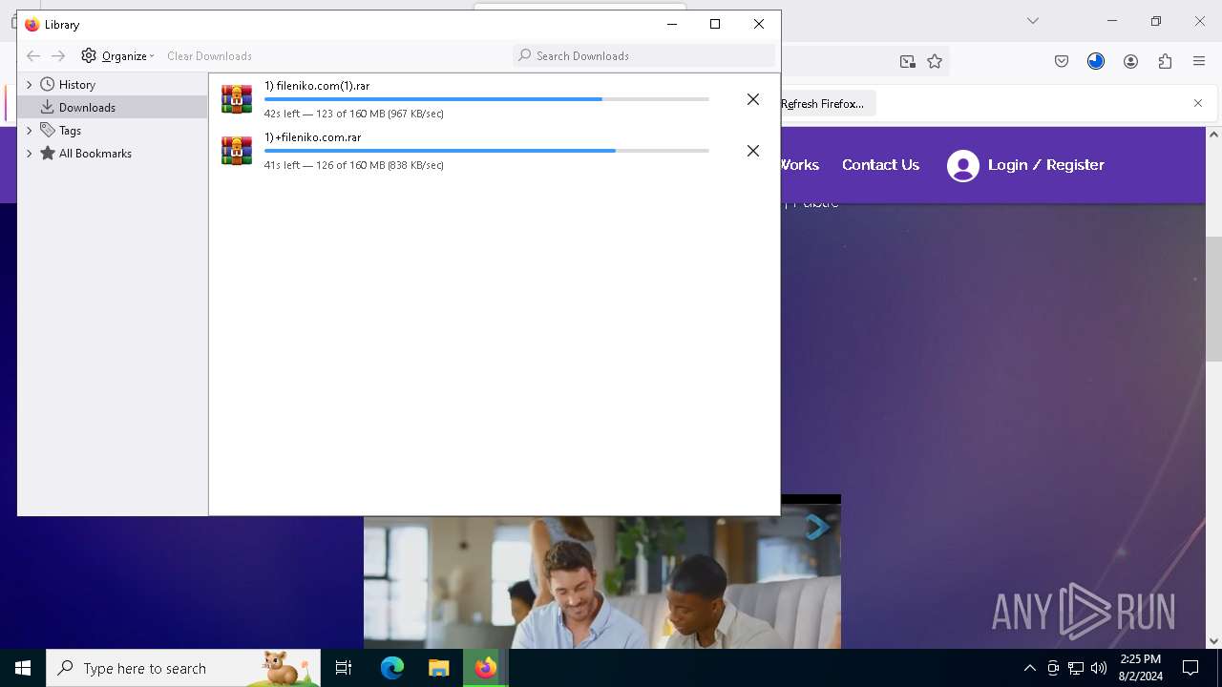This screenshot has width=1222, height=687.
Task: Click the Login / Register link
Action: pos(1045,165)
